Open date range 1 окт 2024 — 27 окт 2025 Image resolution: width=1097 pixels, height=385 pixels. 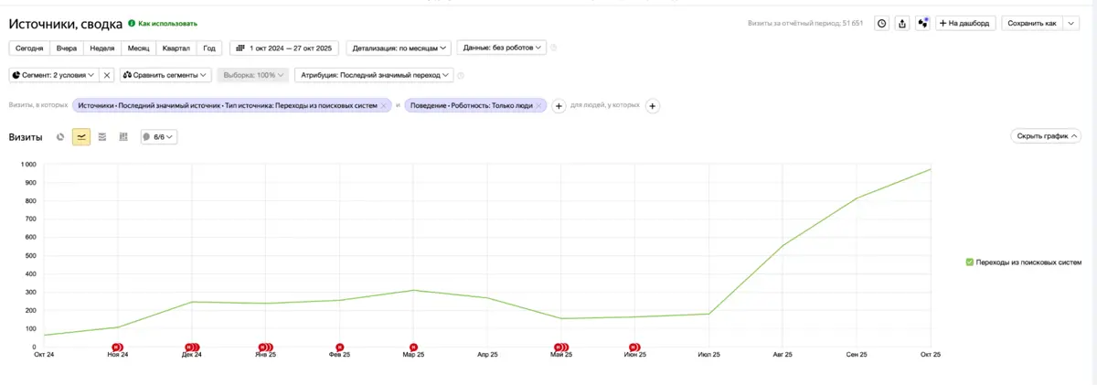pyautogui.click(x=284, y=48)
